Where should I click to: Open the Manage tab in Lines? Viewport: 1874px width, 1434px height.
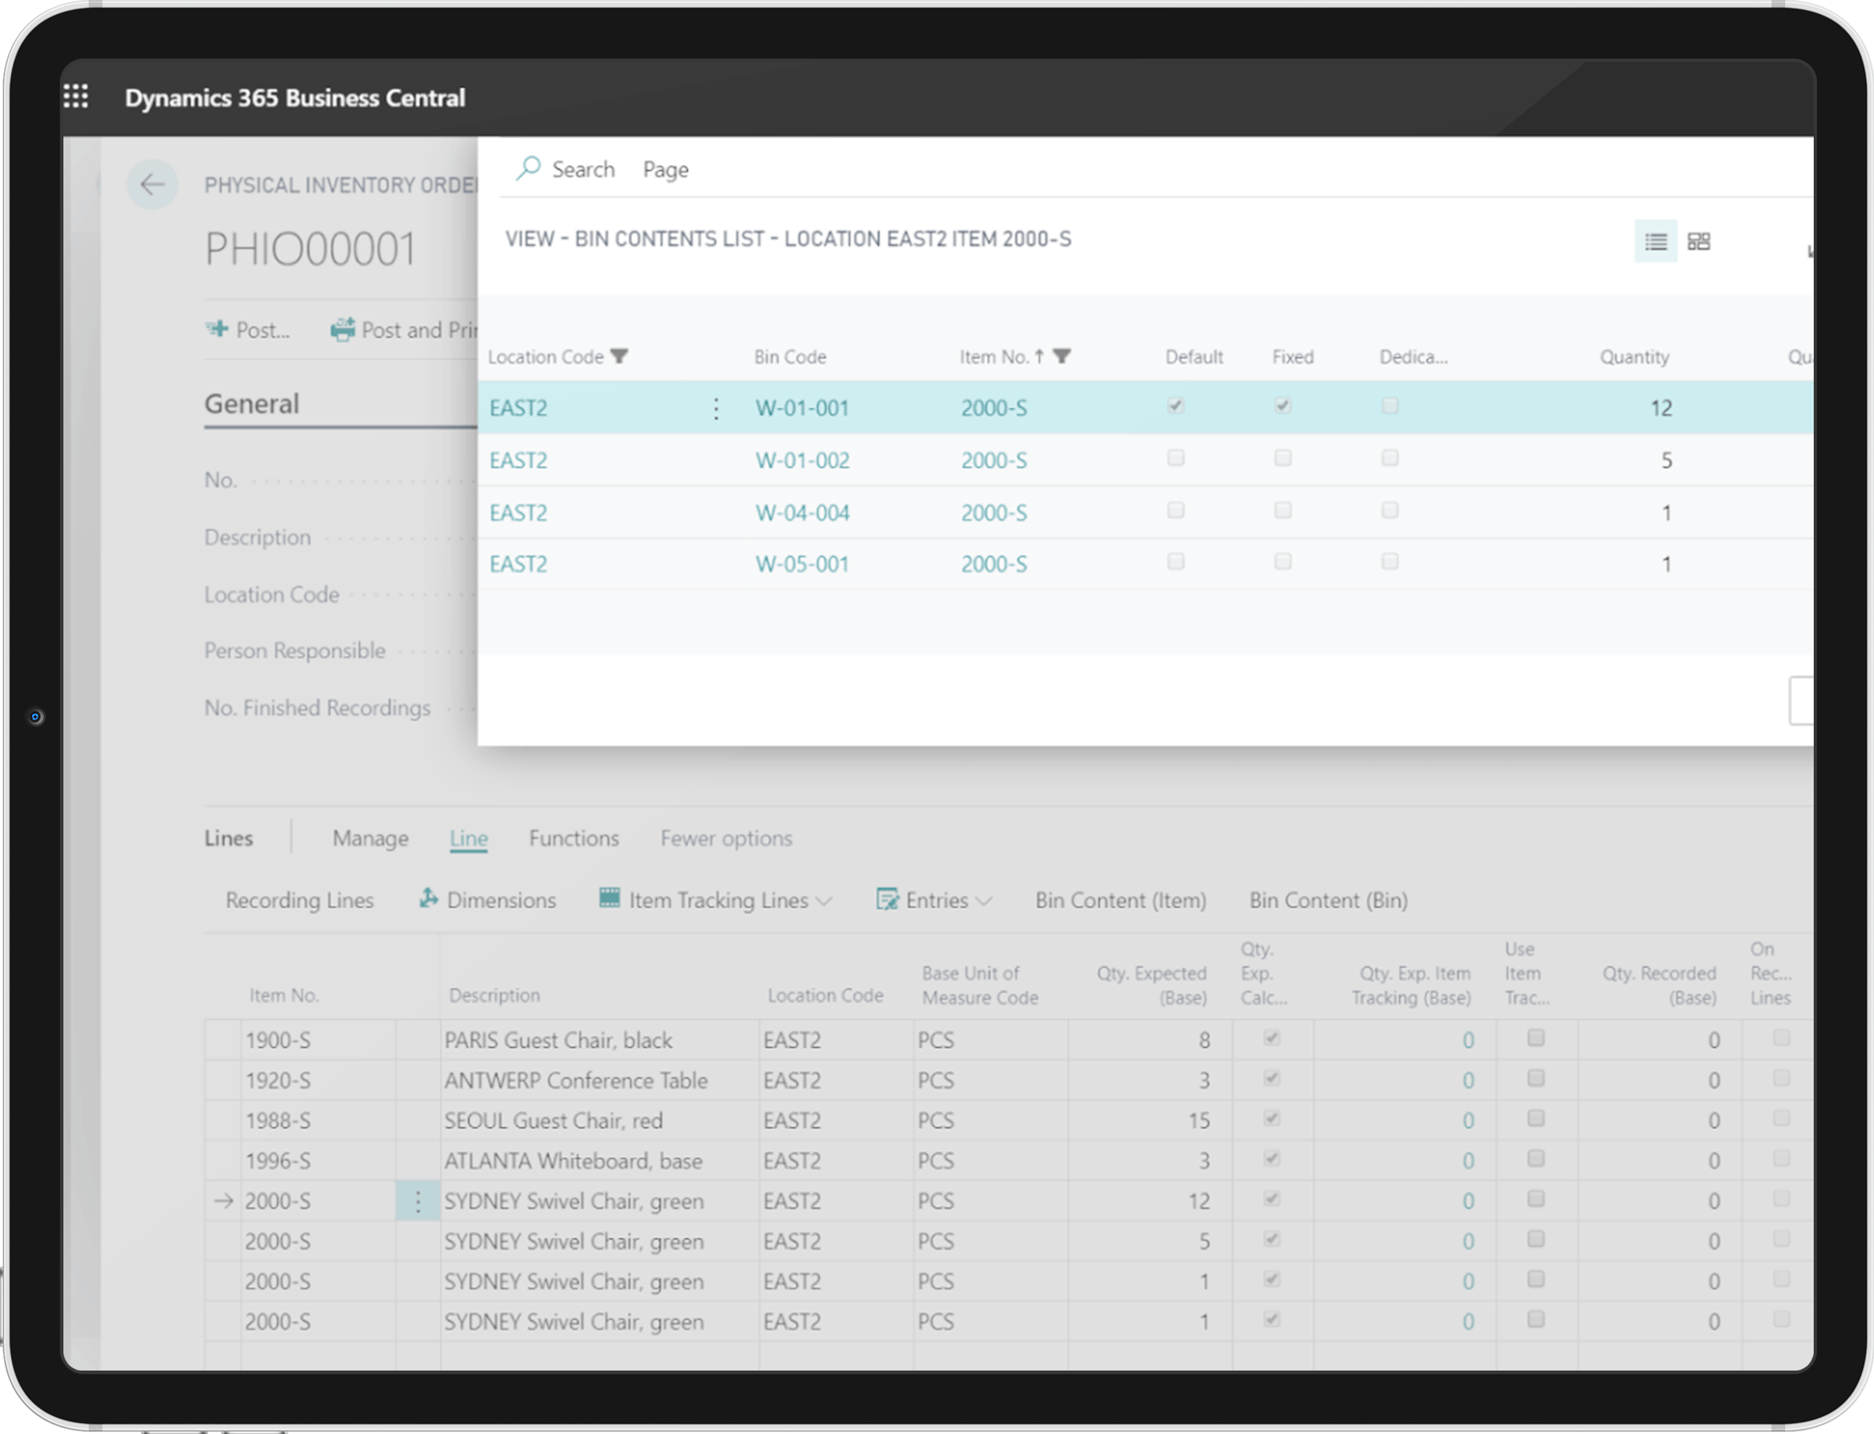pyautogui.click(x=370, y=838)
